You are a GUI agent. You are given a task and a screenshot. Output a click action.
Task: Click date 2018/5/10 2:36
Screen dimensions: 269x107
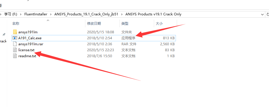[x=99, y=44]
